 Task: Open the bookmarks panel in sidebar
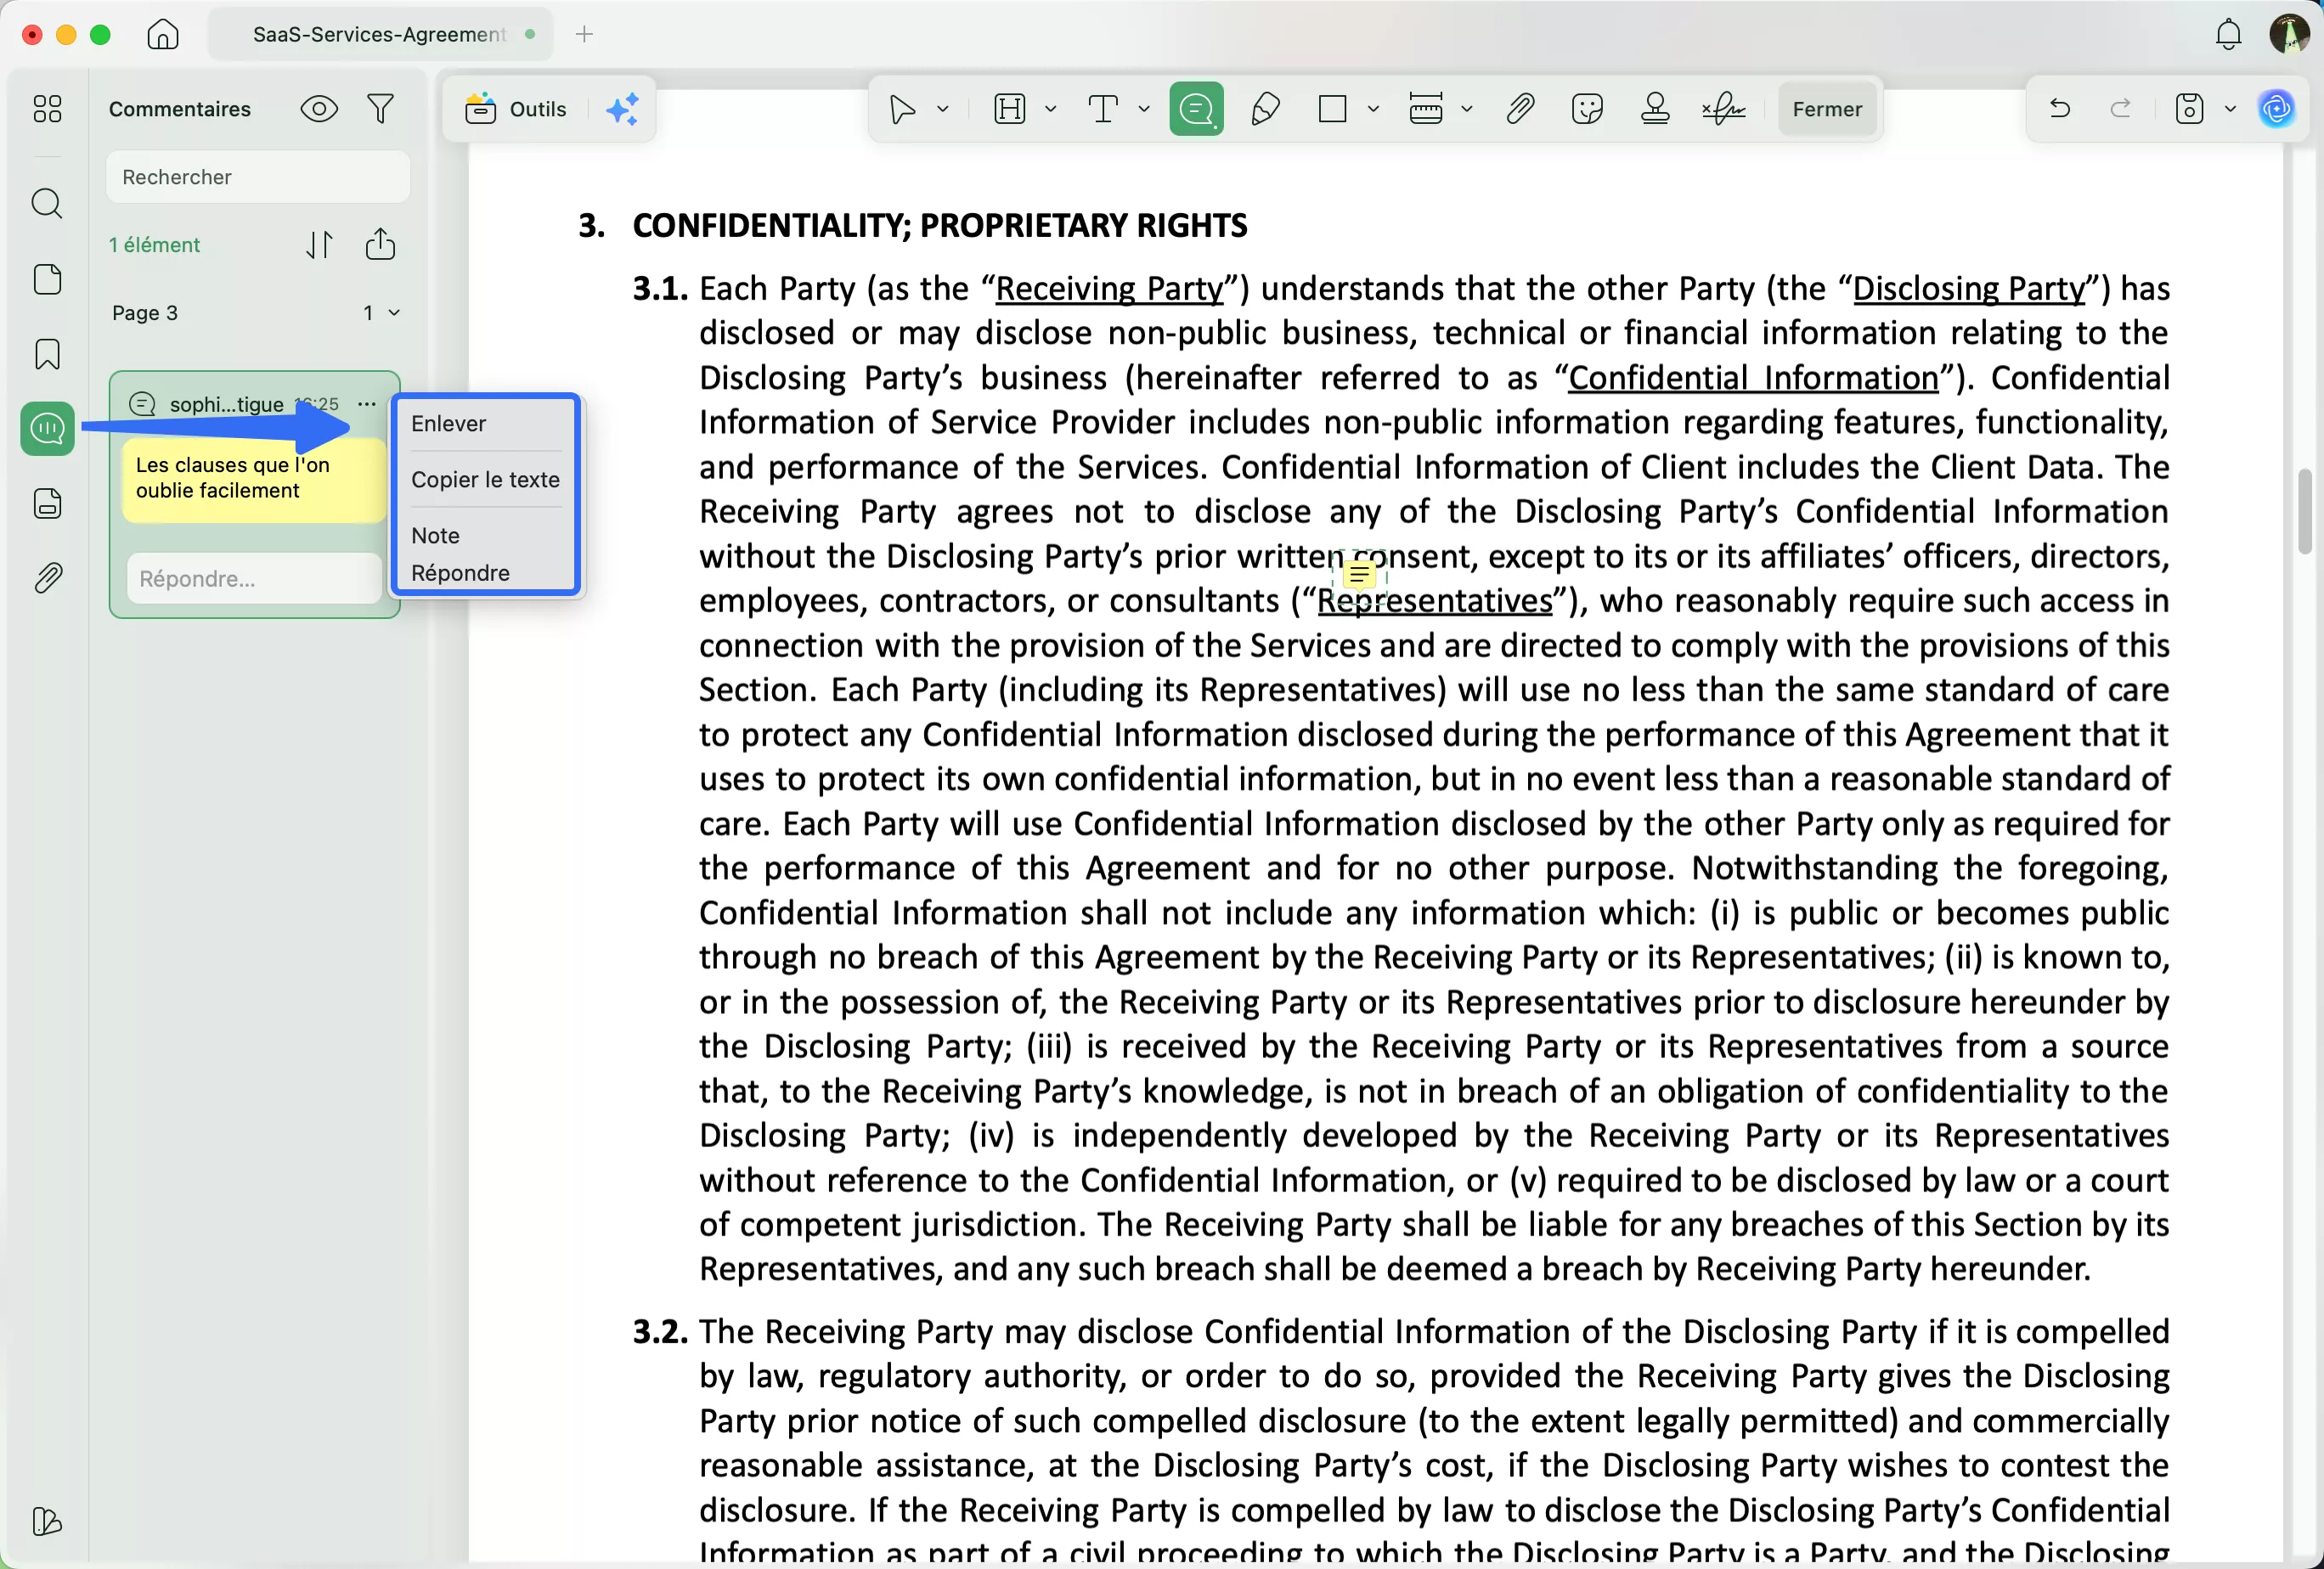(x=47, y=354)
